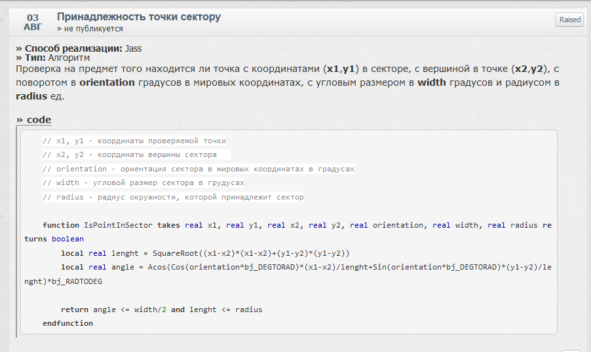The width and height of the screenshot is (591, 352).
Task: Collapse the "» code" section header
Action: click(x=33, y=120)
